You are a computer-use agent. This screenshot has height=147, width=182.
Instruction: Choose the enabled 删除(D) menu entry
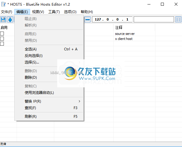pos(49,78)
